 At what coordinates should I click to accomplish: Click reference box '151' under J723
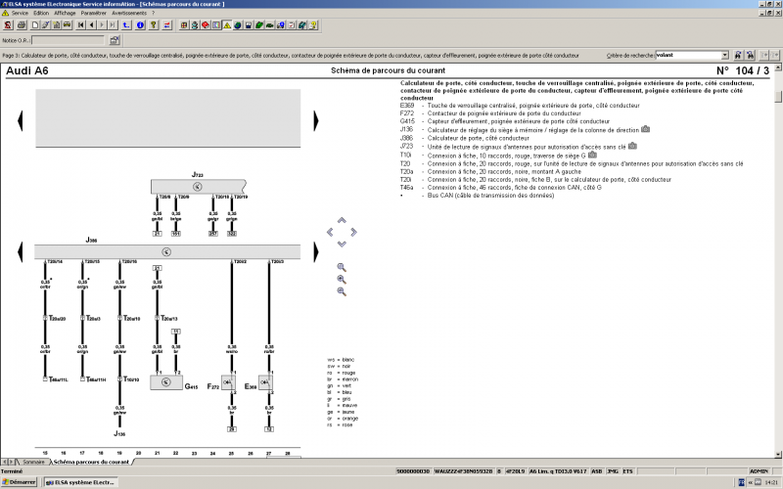(x=176, y=234)
